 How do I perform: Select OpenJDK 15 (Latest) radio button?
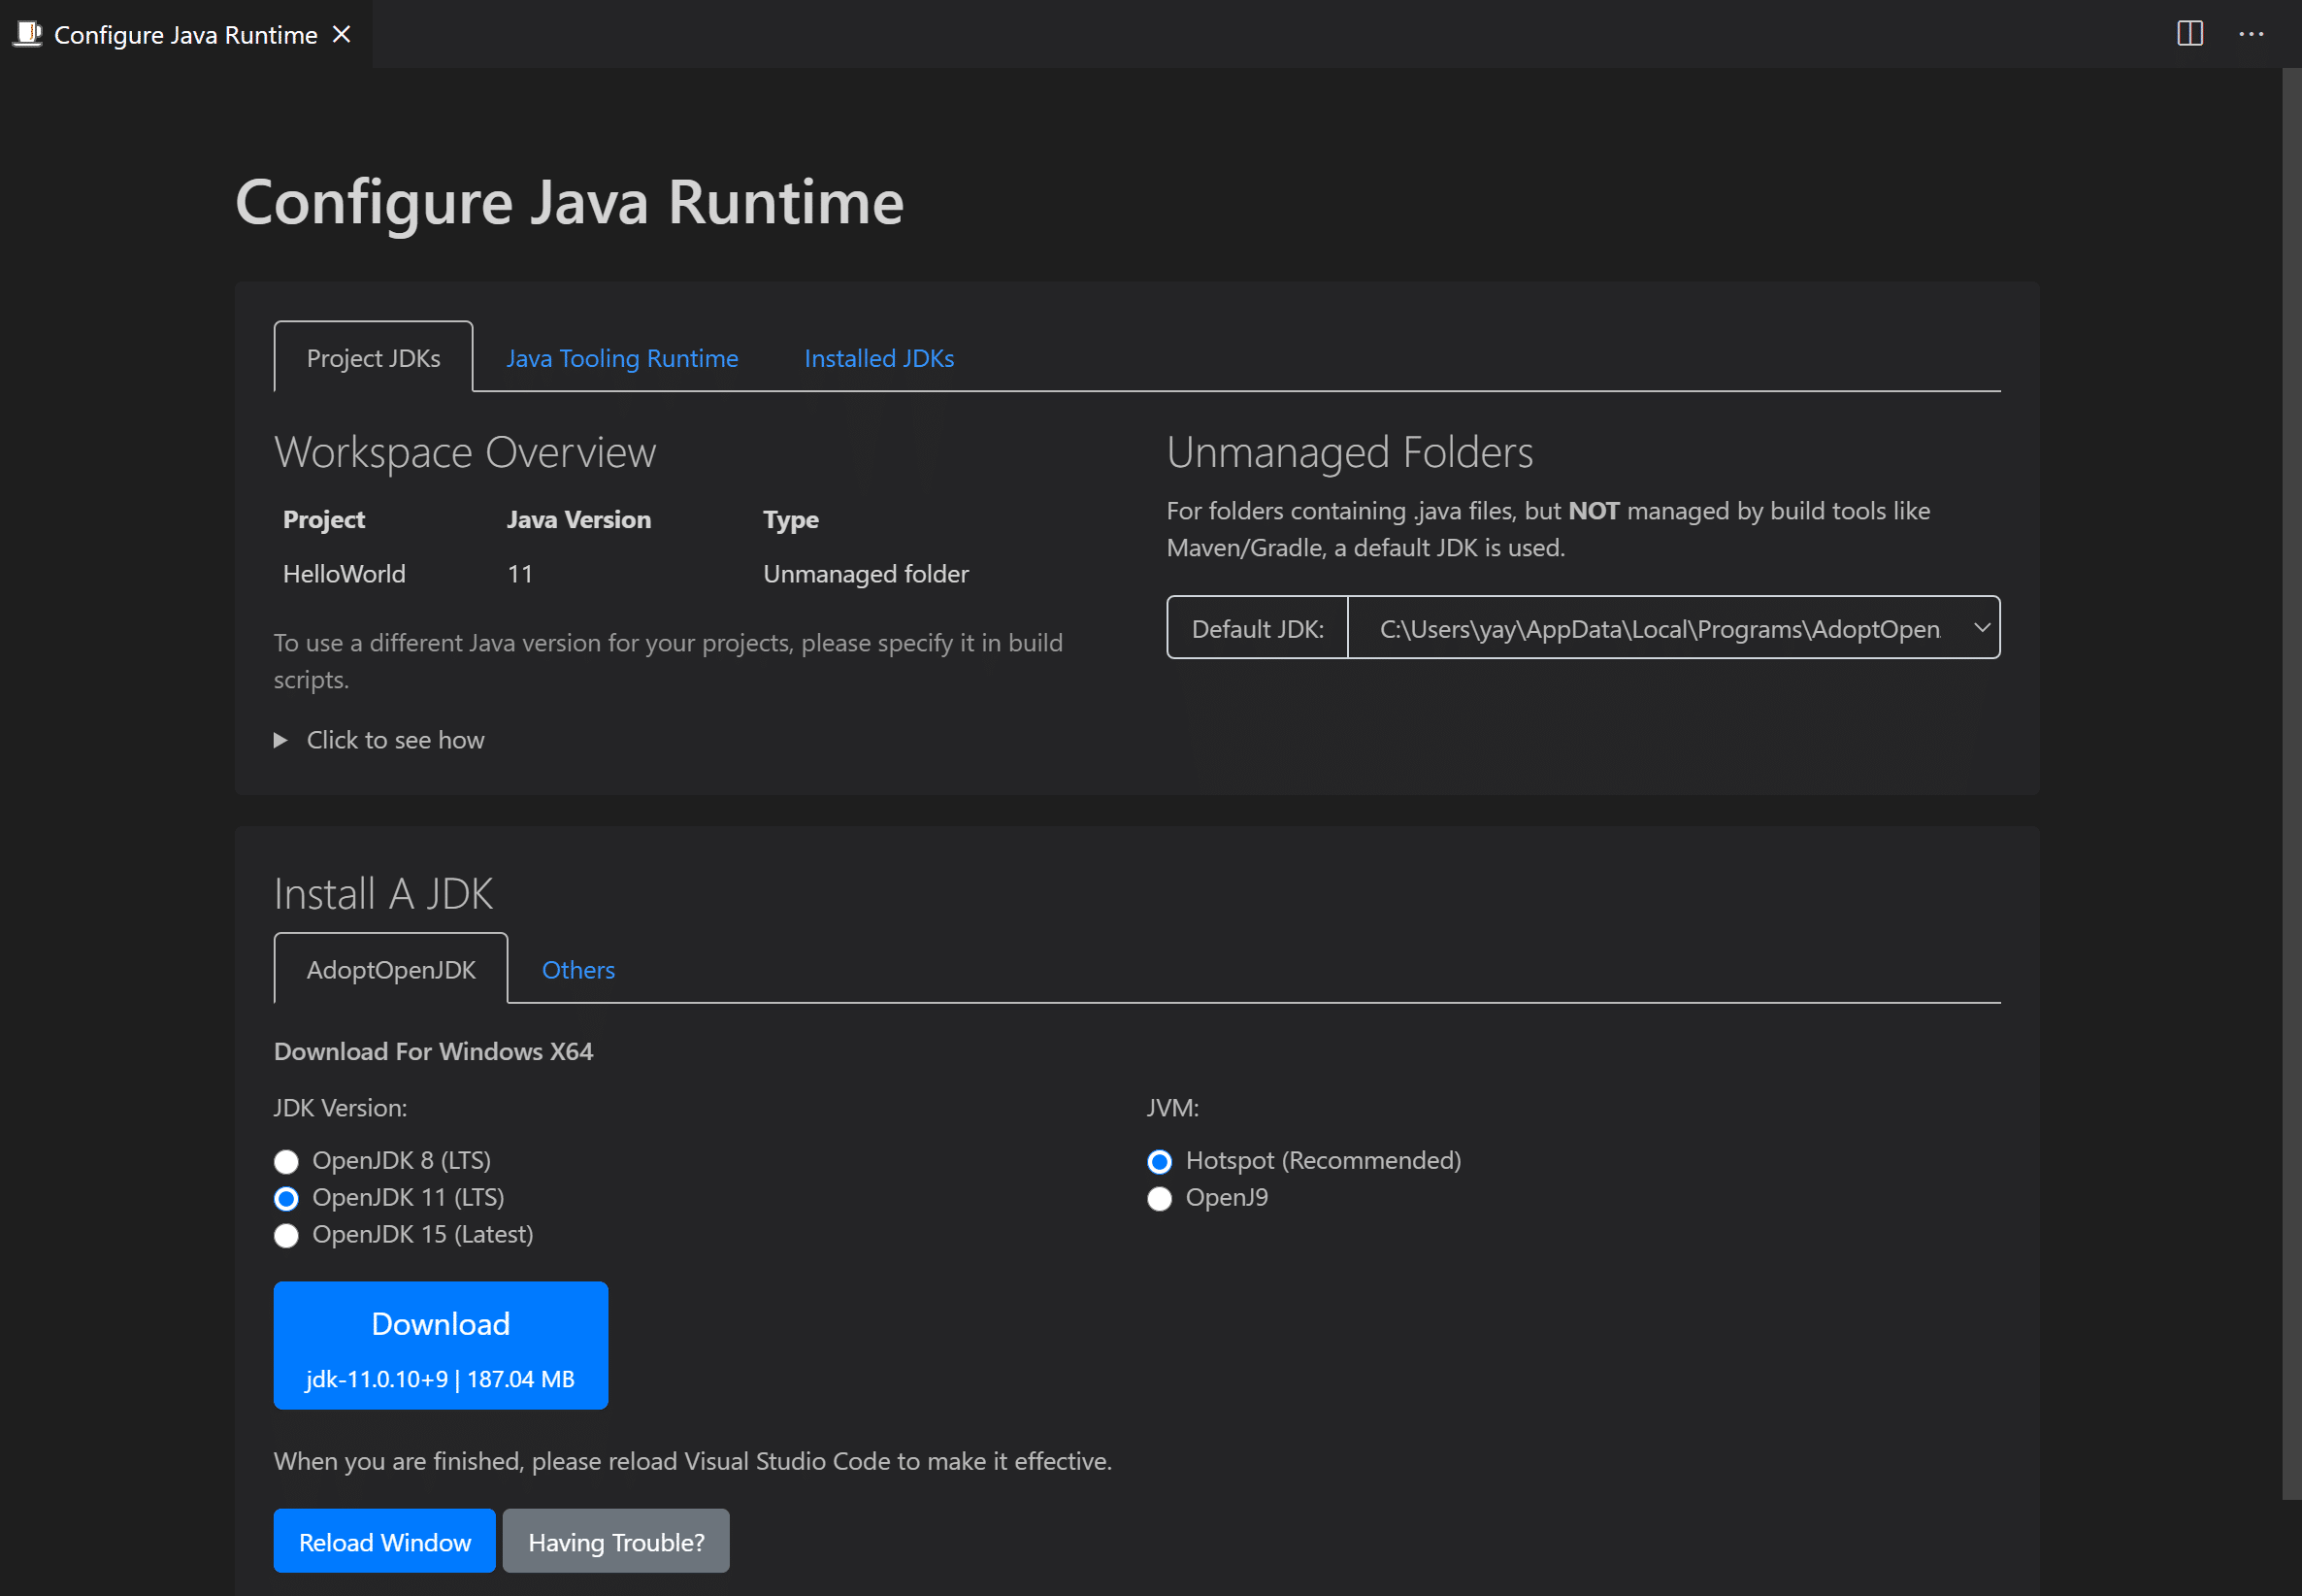point(286,1235)
